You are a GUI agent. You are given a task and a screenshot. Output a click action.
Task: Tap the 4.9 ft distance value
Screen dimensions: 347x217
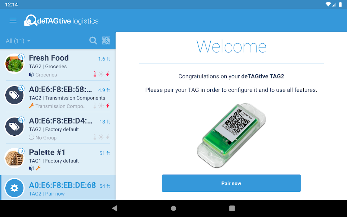pyautogui.click(x=104, y=90)
